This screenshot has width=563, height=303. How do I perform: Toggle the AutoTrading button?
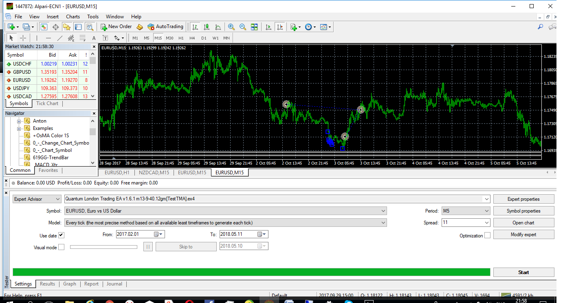165,27
